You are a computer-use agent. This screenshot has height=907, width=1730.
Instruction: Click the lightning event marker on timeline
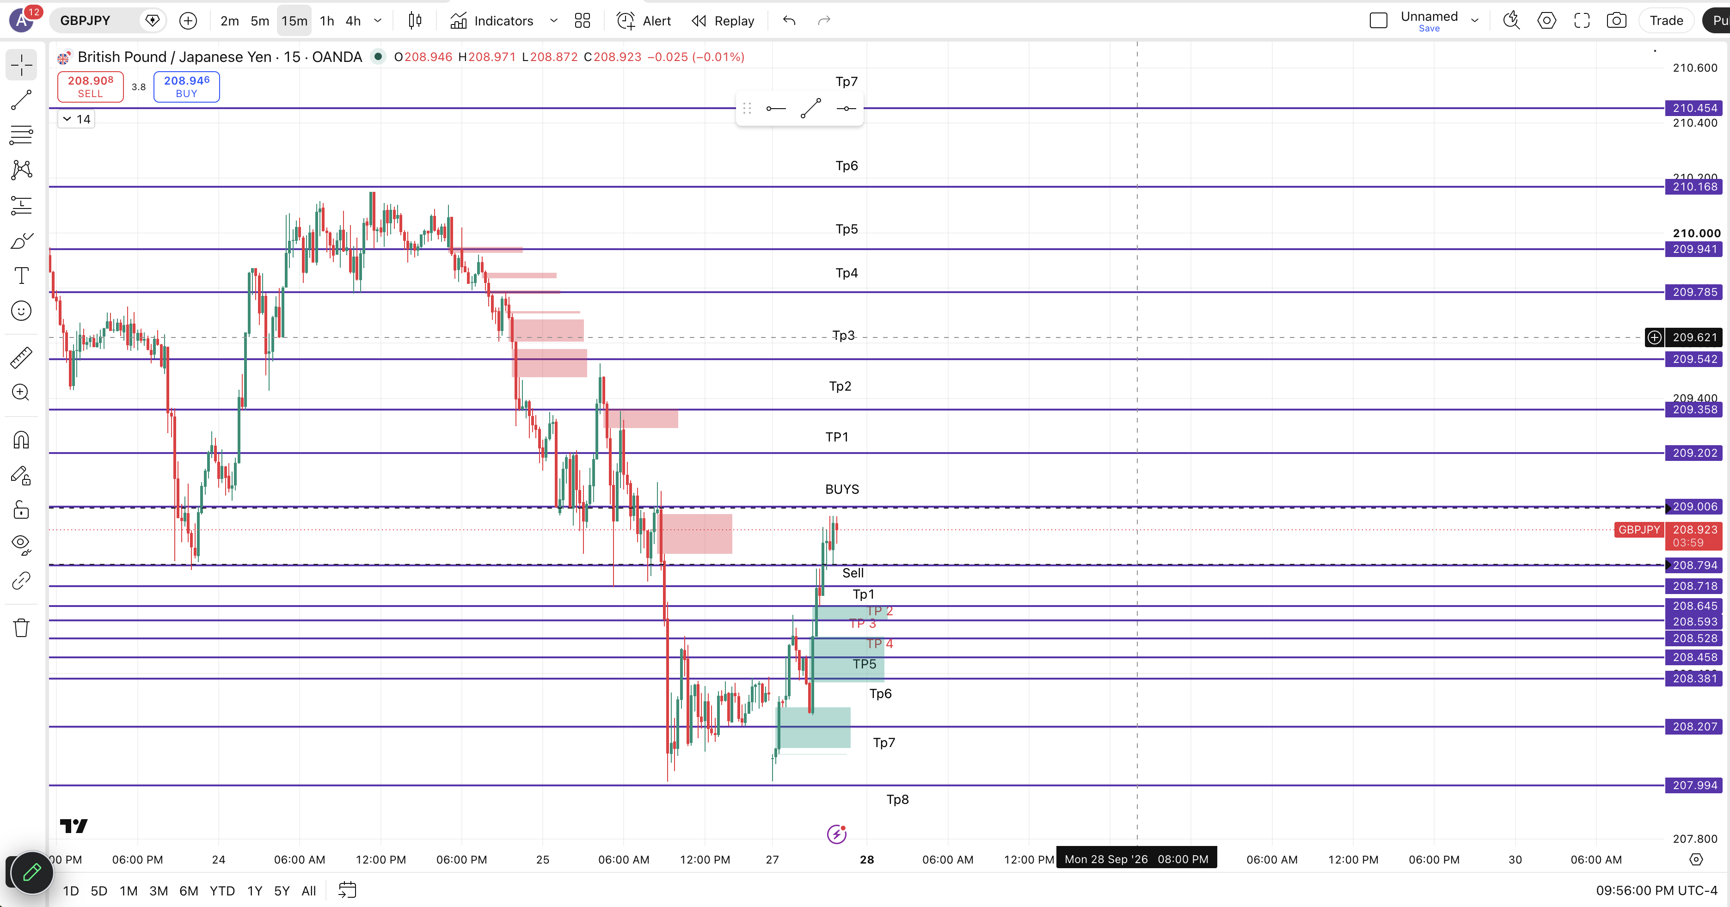(836, 834)
